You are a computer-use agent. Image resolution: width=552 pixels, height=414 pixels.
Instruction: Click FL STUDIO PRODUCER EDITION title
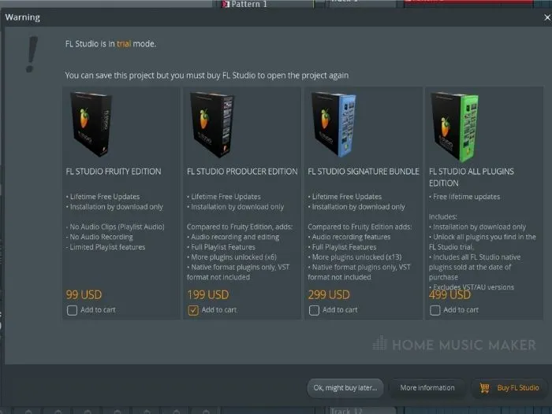pos(242,172)
